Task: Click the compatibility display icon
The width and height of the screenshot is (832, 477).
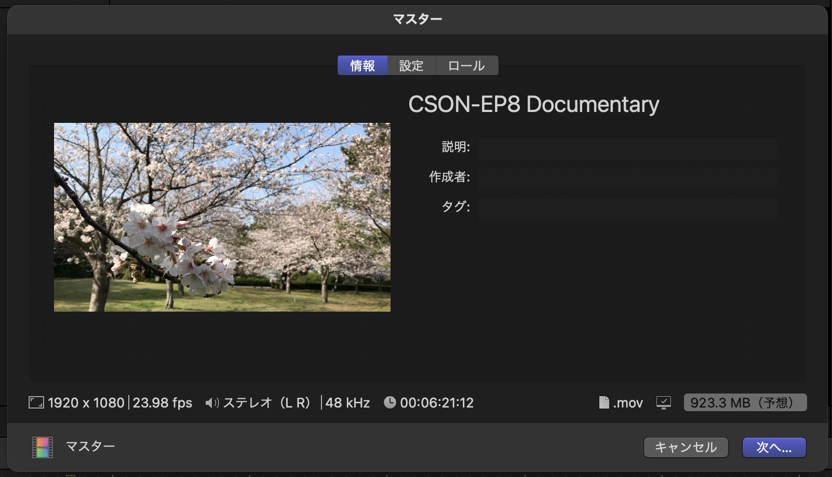Action: 664,403
